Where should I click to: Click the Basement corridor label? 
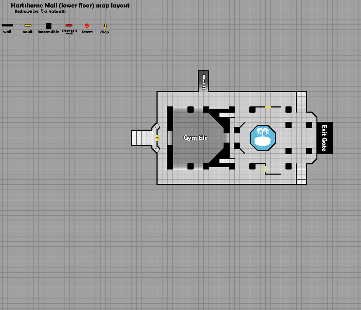point(204,82)
